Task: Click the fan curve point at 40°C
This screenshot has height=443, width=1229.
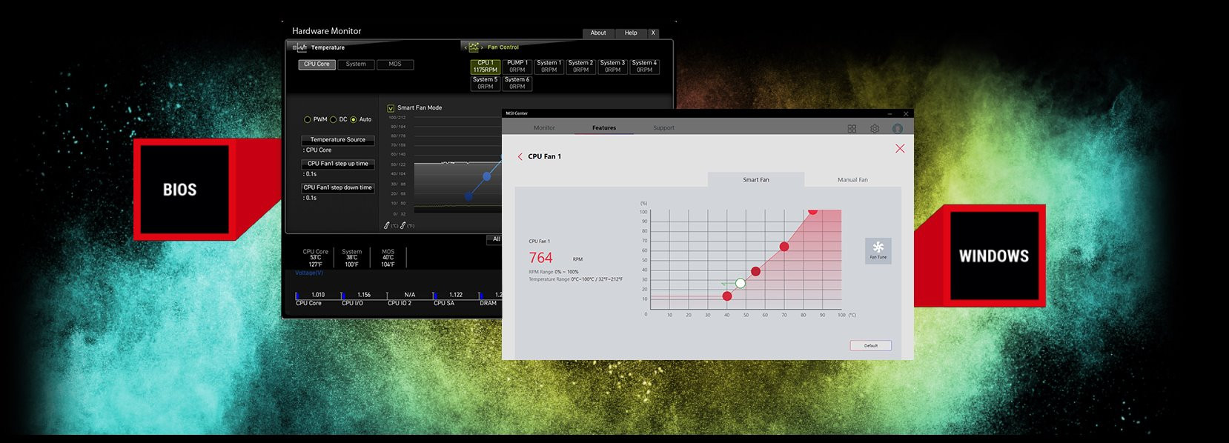Action: pyautogui.click(x=727, y=296)
